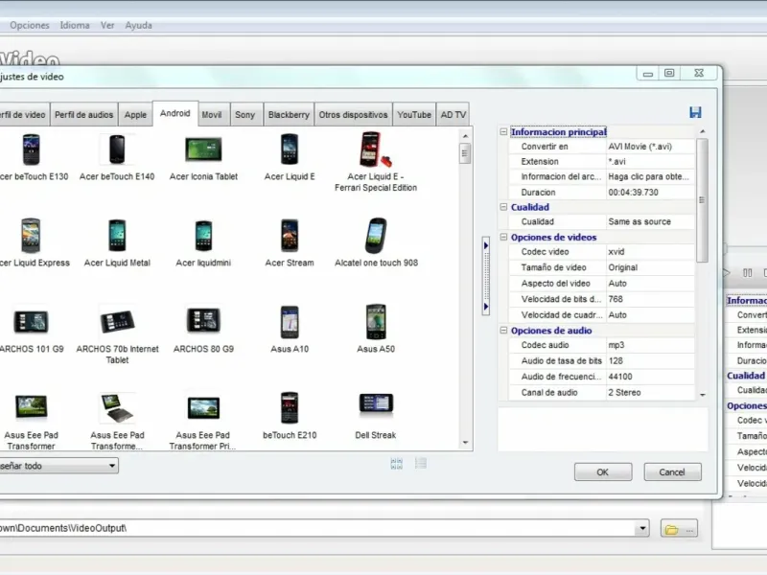Select the ARCHOS 80 G9 tablet
The height and width of the screenshot is (575, 767).
(x=203, y=320)
